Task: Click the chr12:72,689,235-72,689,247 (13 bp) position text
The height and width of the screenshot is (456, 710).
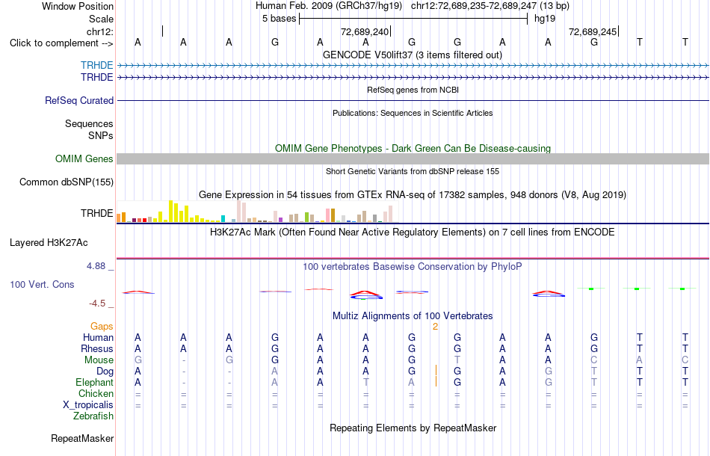Action: (x=490, y=6)
